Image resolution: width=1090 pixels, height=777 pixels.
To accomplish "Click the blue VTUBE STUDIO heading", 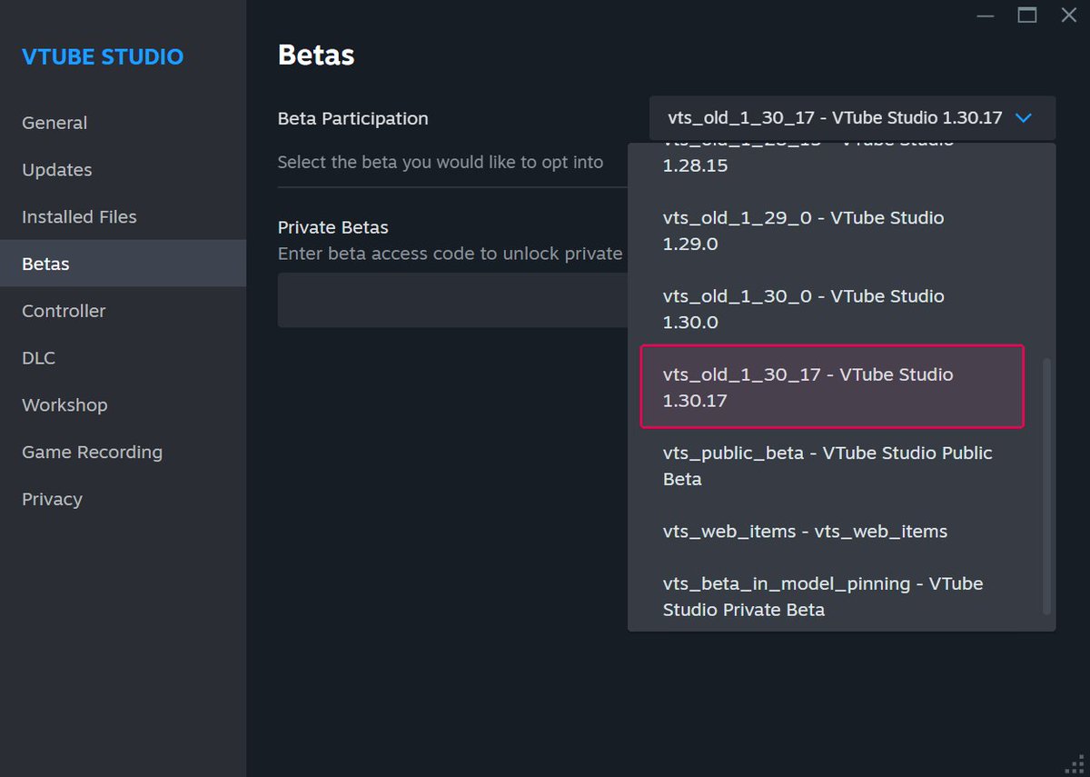I will point(102,56).
